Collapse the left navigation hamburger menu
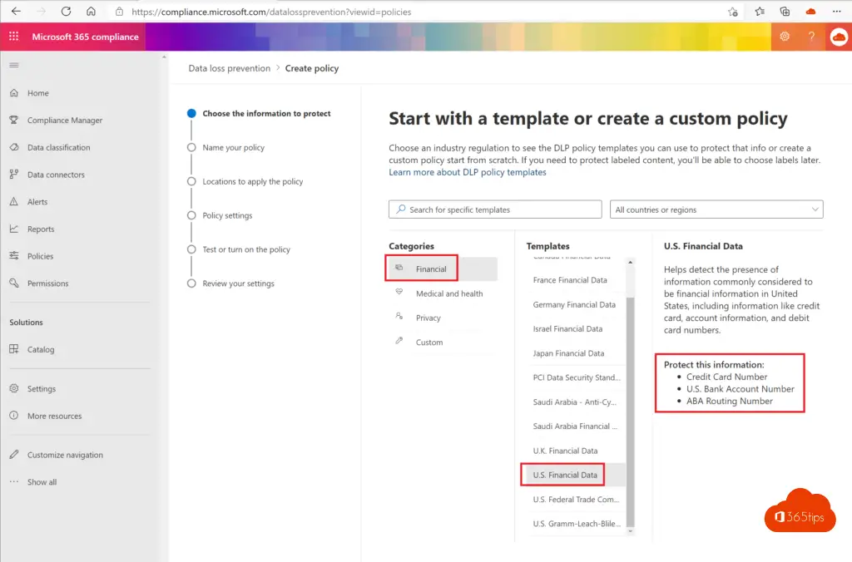The width and height of the screenshot is (852, 562). (14, 65)
